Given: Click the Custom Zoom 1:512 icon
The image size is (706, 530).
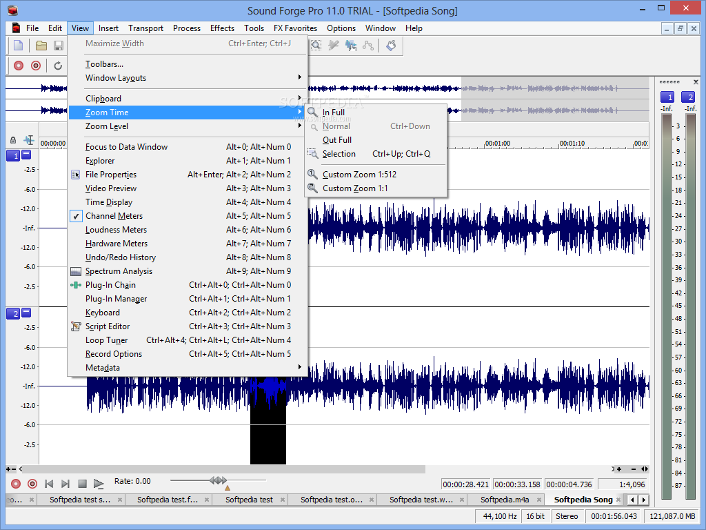Looking at the screenshot, I should coord(312,174).
